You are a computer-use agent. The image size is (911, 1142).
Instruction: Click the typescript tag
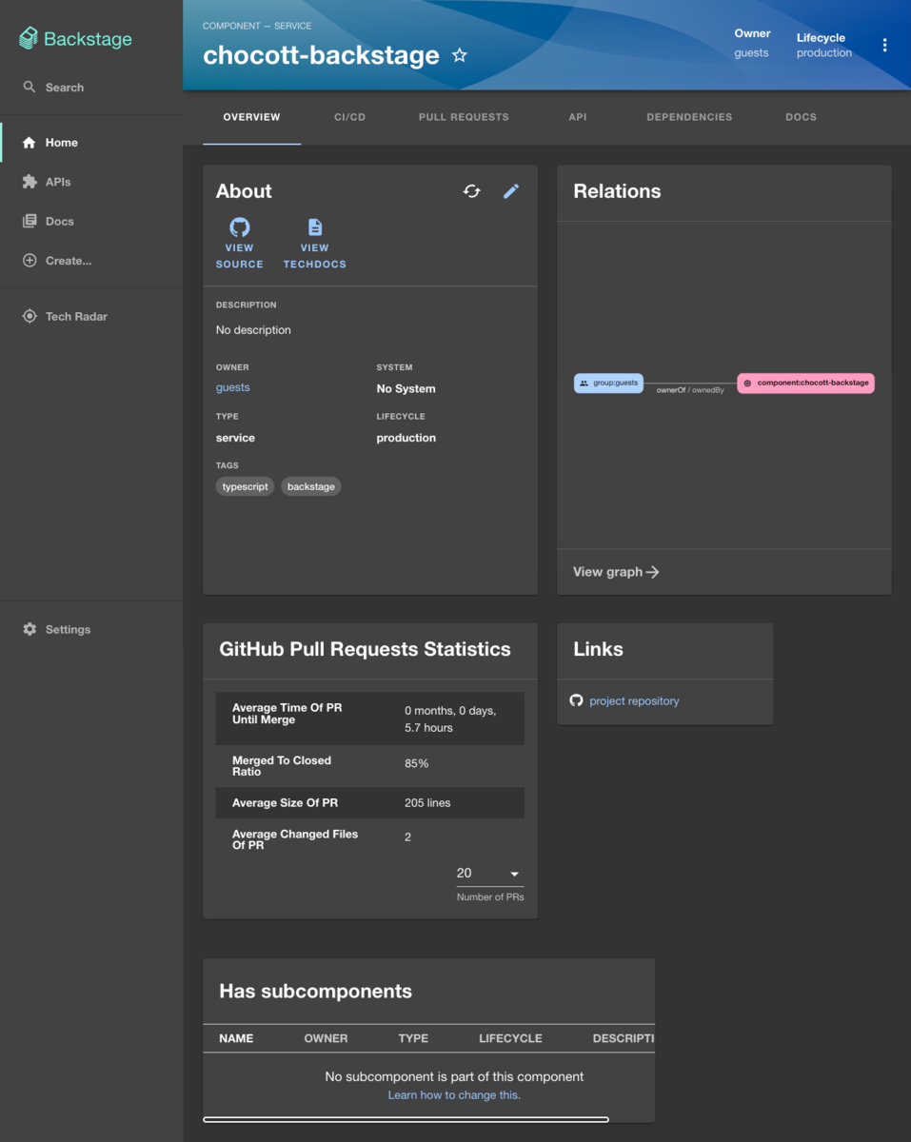(246, 486)
